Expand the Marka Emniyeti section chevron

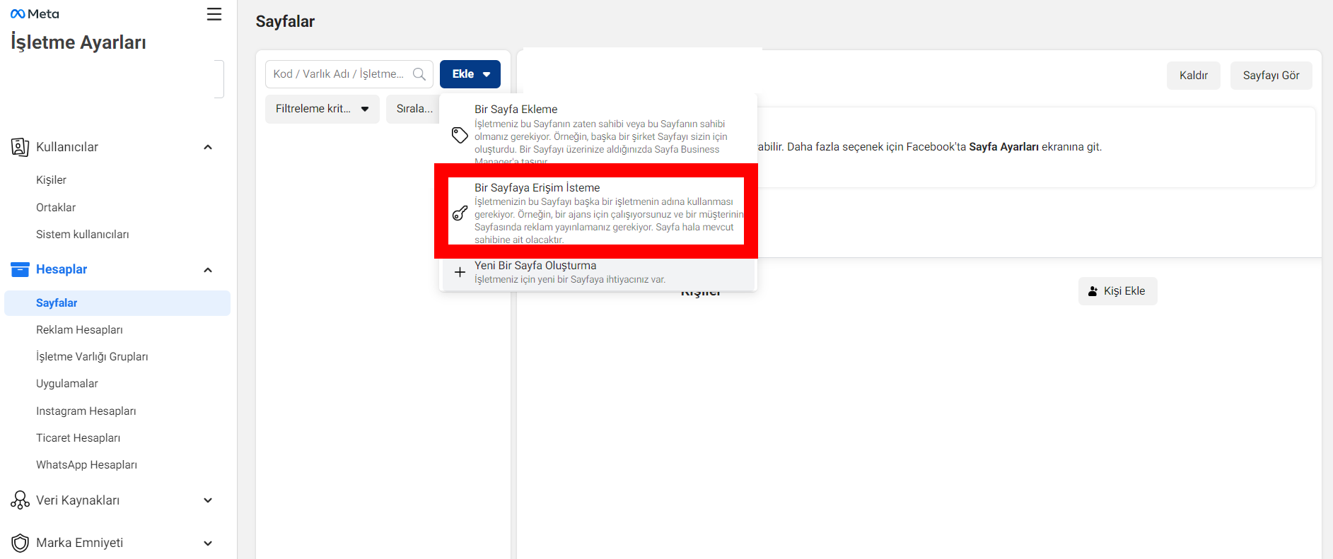[x=208, y=543]
